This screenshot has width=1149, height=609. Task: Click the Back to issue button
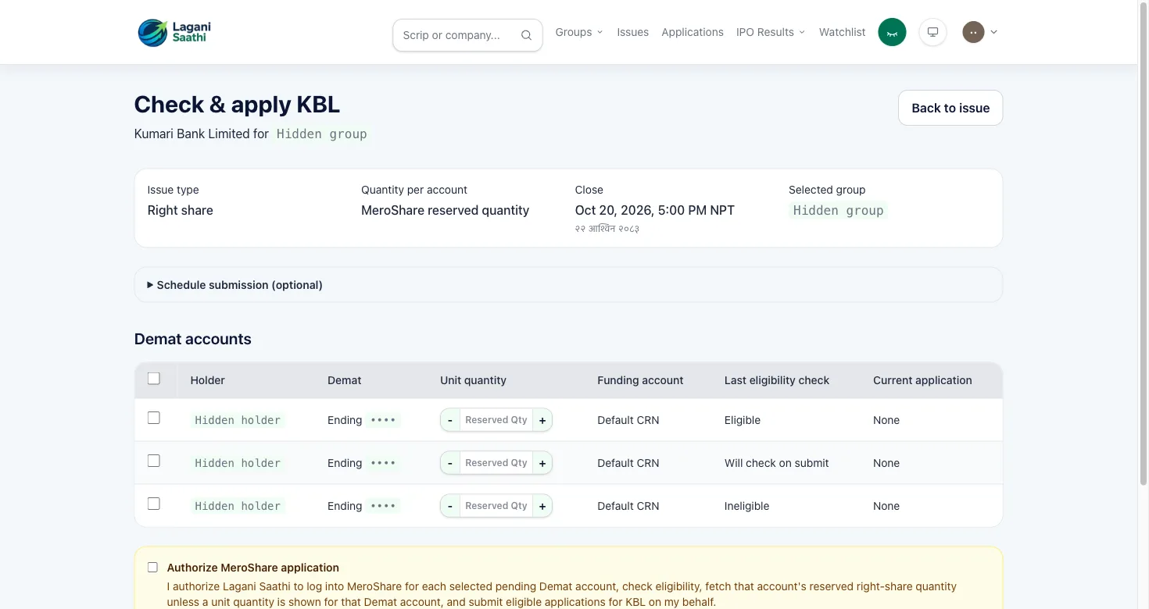pos(950,108)
